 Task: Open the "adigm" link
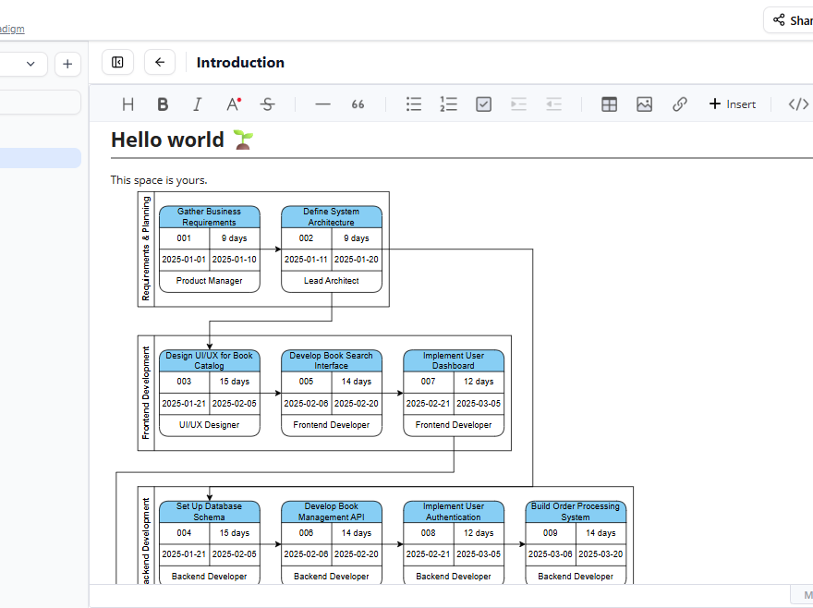(x=11, y=28)
